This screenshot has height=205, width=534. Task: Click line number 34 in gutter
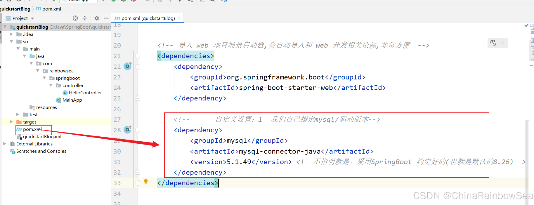click(x=117, y=194)
